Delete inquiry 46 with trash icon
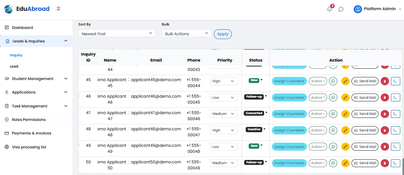This screenshot has height=175, width=404. [384, 98]
